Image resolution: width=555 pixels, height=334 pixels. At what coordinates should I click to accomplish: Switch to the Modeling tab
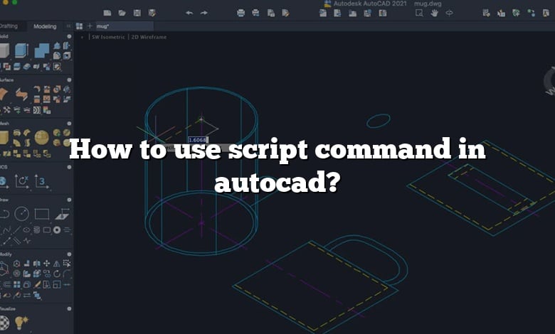point(45,26)
